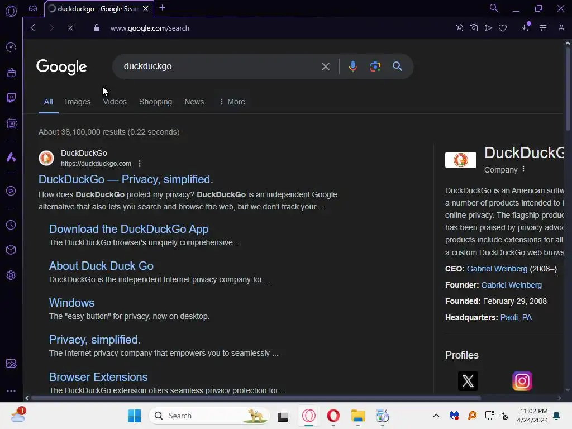Open the Downloads icon
Viewport: 572px width, 429px height.
tap(524, 28)
